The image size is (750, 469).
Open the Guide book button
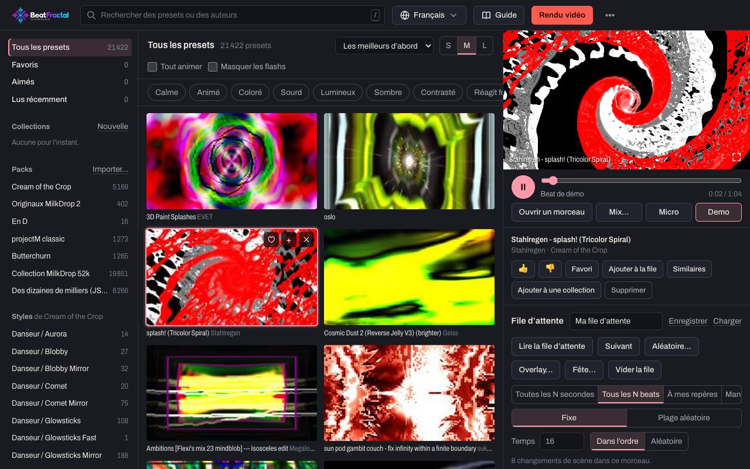pos(499,15)
